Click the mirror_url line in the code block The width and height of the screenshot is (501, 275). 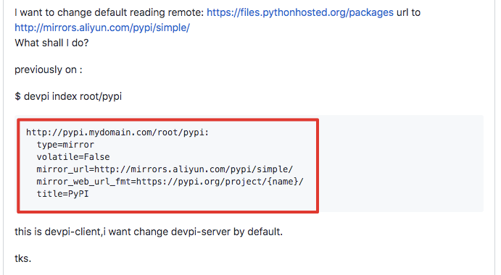[165, 169]
